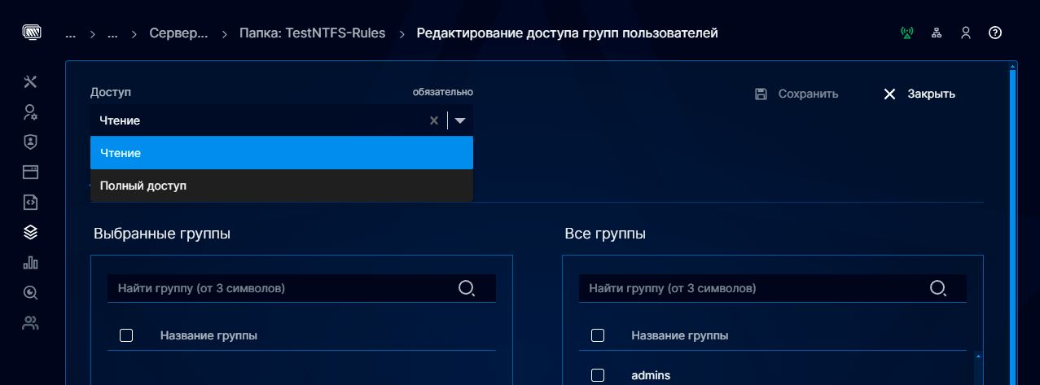Open the user settings sidebar icon
Screen dimensions: 1040x385
click(x=31, y=112)
